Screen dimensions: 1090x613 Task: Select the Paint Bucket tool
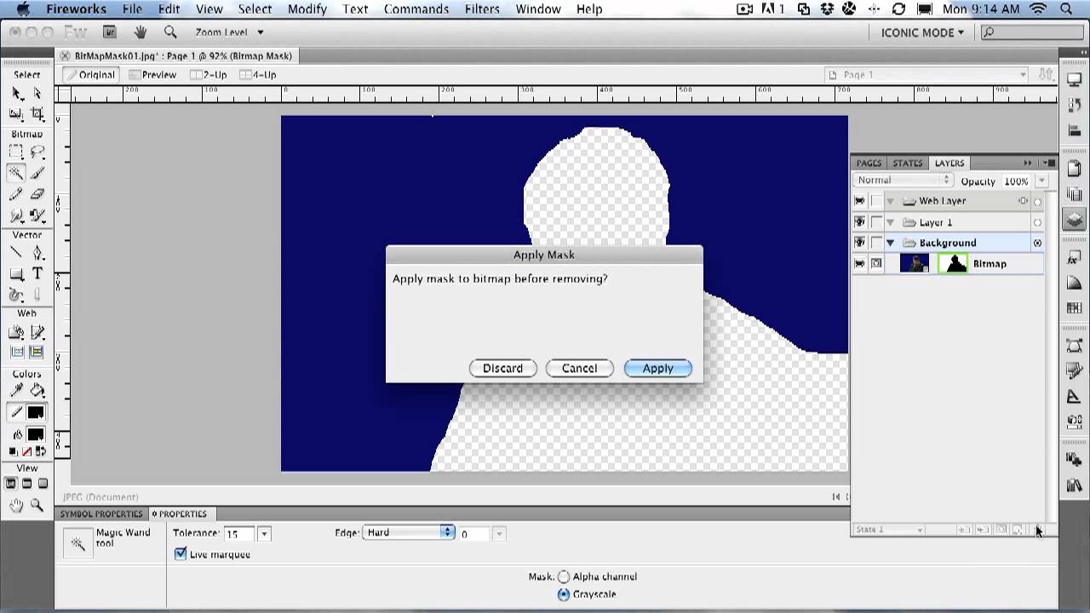37,391
